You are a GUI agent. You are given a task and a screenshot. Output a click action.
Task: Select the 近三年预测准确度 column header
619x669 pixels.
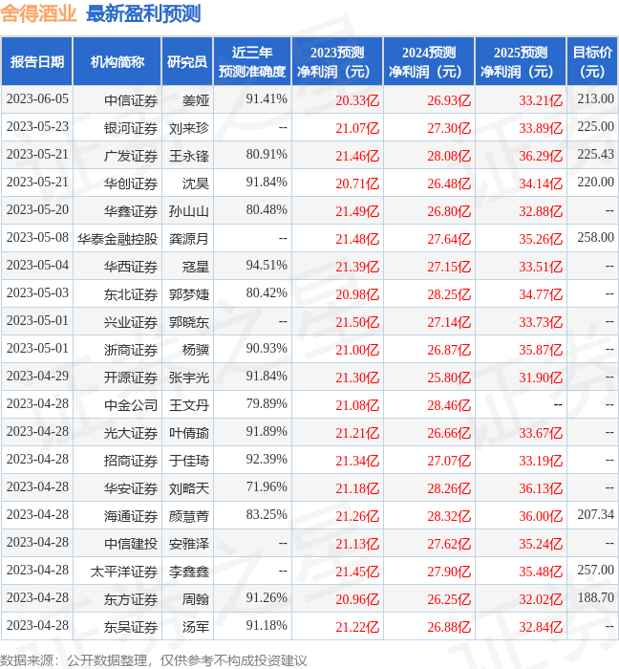pyautogui.click(x=252, y=62)
